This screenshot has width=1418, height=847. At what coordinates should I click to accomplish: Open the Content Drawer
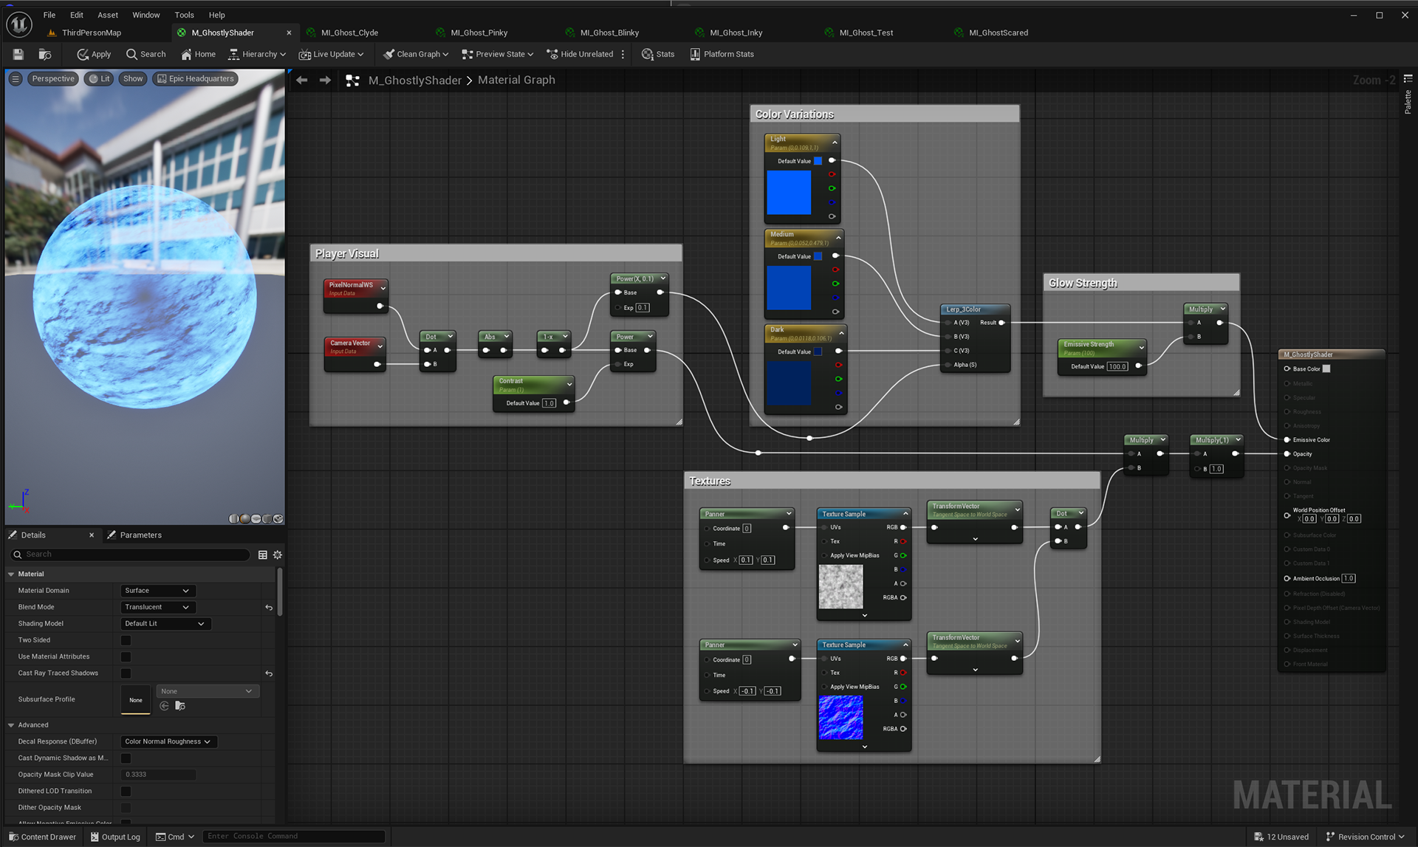click(x=42, y=837)
